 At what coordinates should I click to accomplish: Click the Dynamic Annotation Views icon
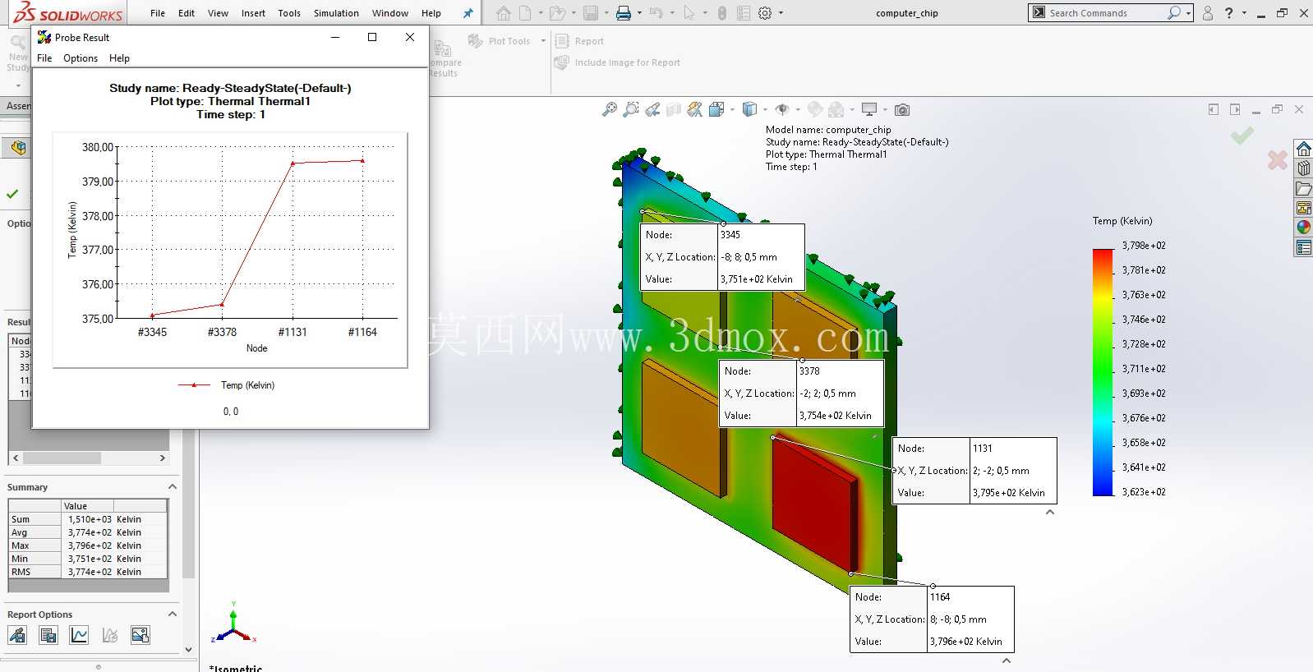(x=695, y=109)
